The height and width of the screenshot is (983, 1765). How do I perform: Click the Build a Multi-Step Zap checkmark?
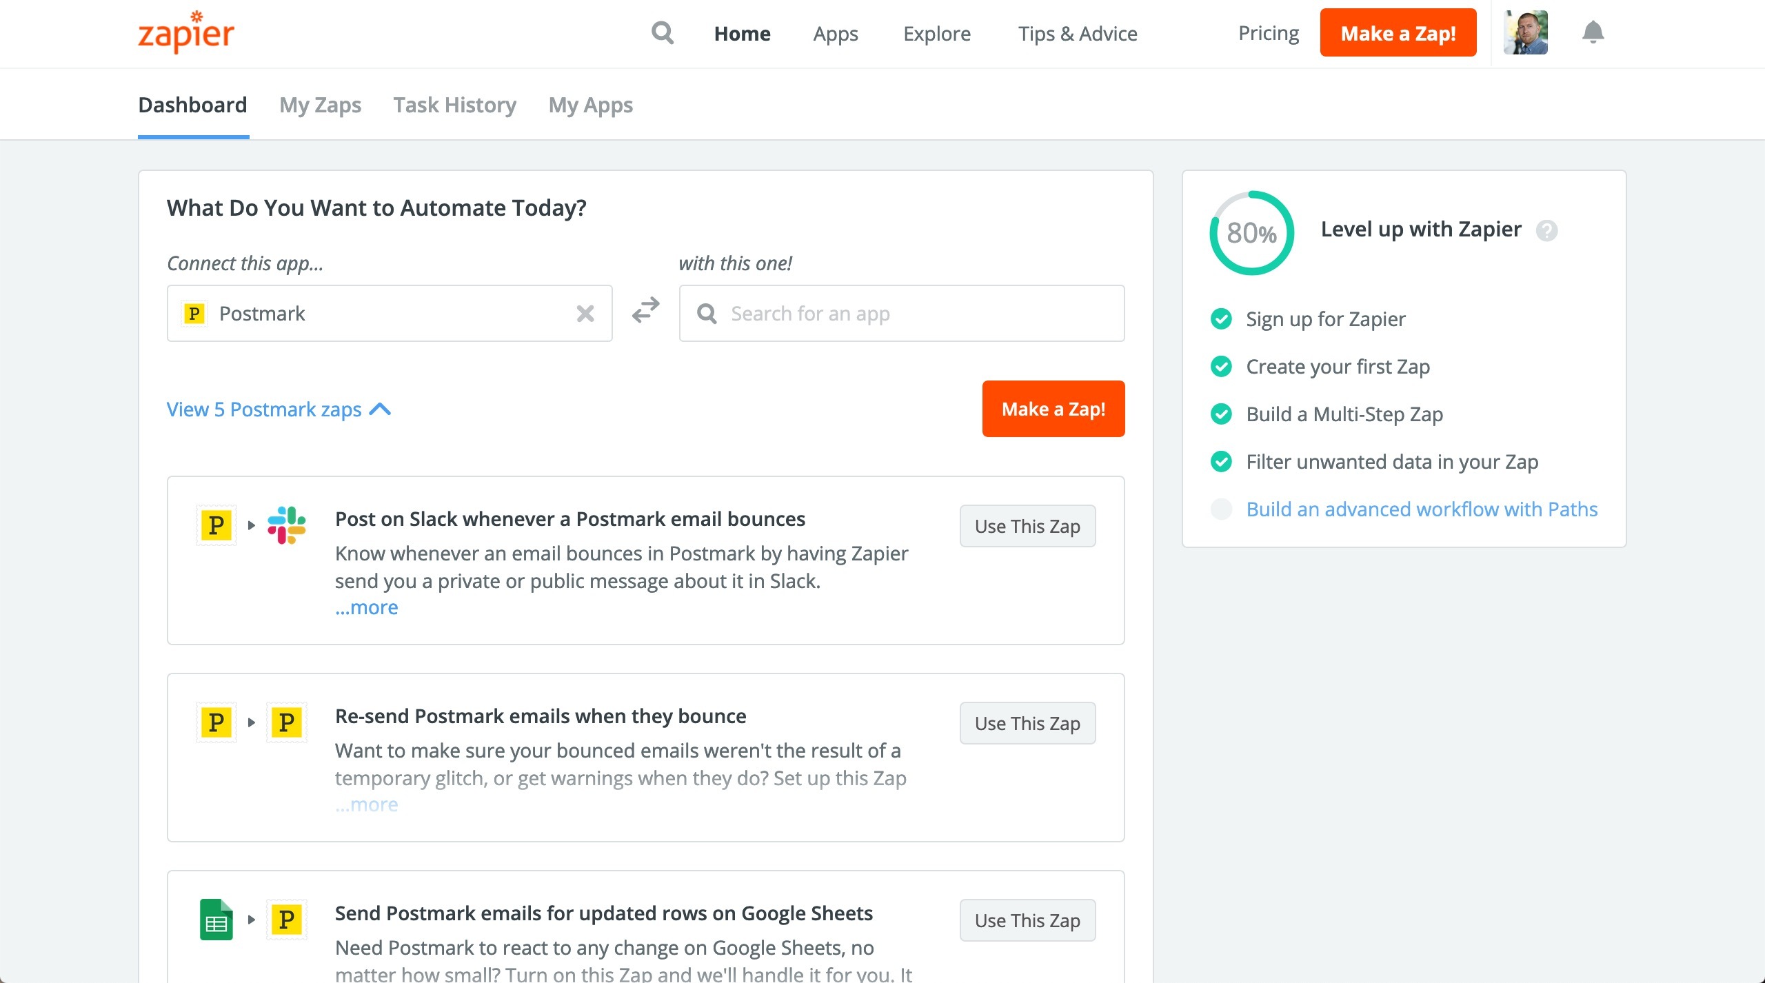click(1221, 414)
